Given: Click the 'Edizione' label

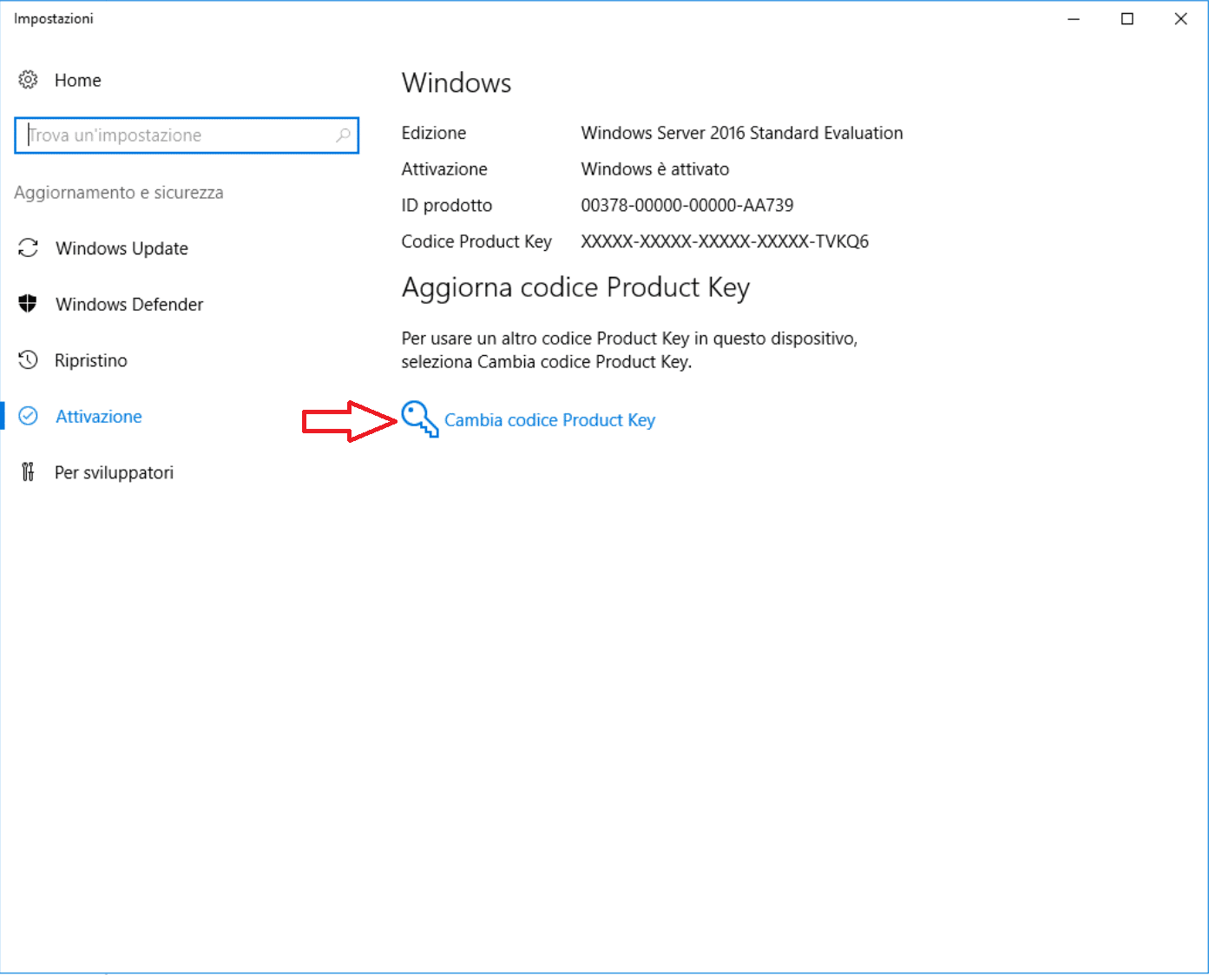Looking at the screenshot, I should click(434, 133).
